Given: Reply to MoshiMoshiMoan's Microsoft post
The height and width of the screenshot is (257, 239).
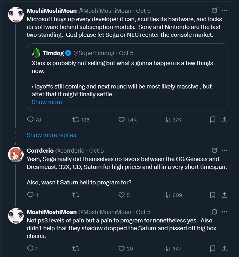Looking at the screenshot, I should pos(30,120).
